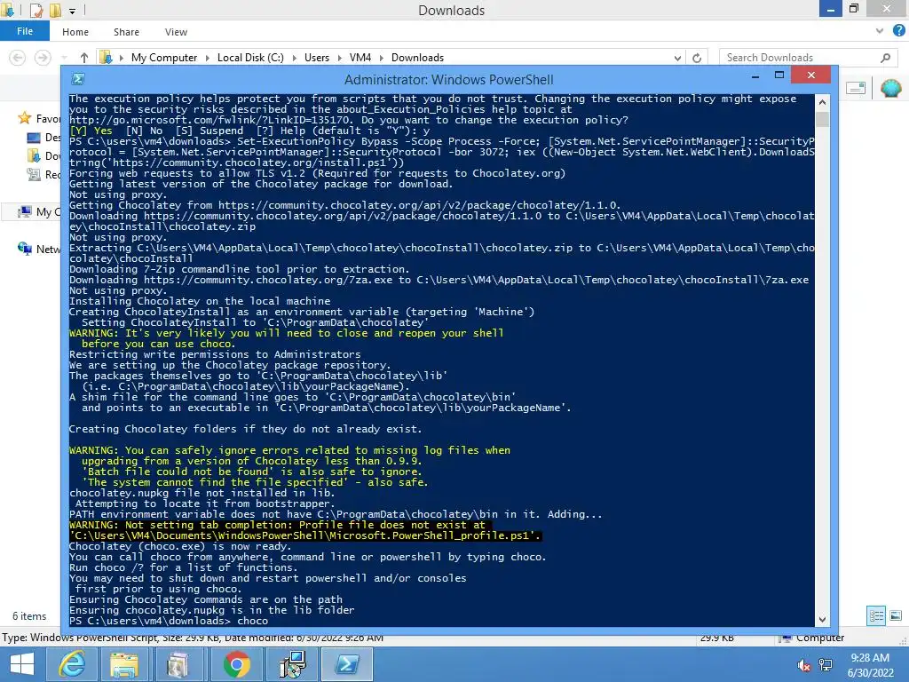The width and height of the screenshot is (909, 682).
Task: Click My Computer in address breadcrumb
Action: click(164, 58)
